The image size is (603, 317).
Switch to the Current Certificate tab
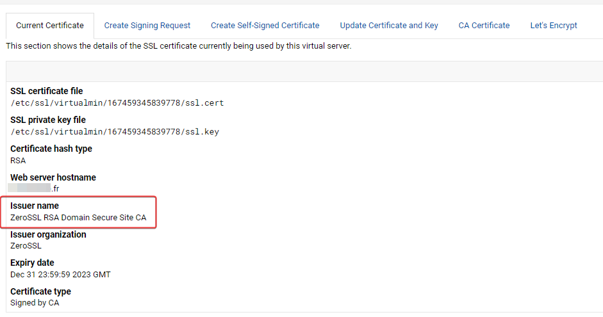(x=50, y=26)
